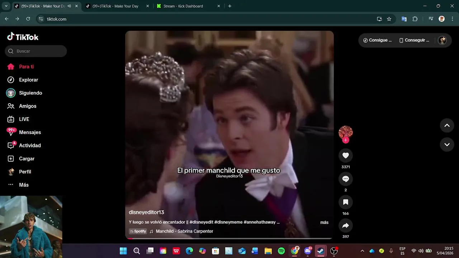Viewport: 459px width, 258px height.
Task: Click the ESP language indicator
Action: [x=402, y=251]
